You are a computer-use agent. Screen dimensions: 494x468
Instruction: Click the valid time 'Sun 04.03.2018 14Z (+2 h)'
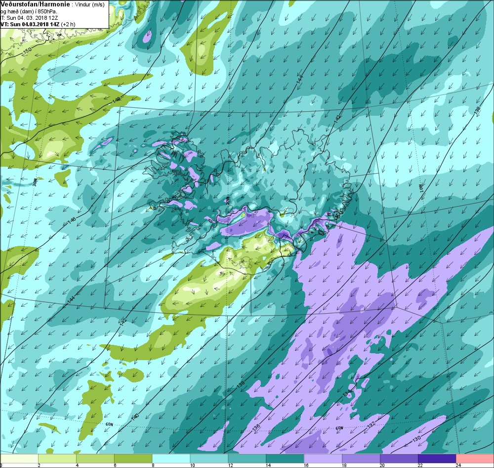click(x=43, y=24)
